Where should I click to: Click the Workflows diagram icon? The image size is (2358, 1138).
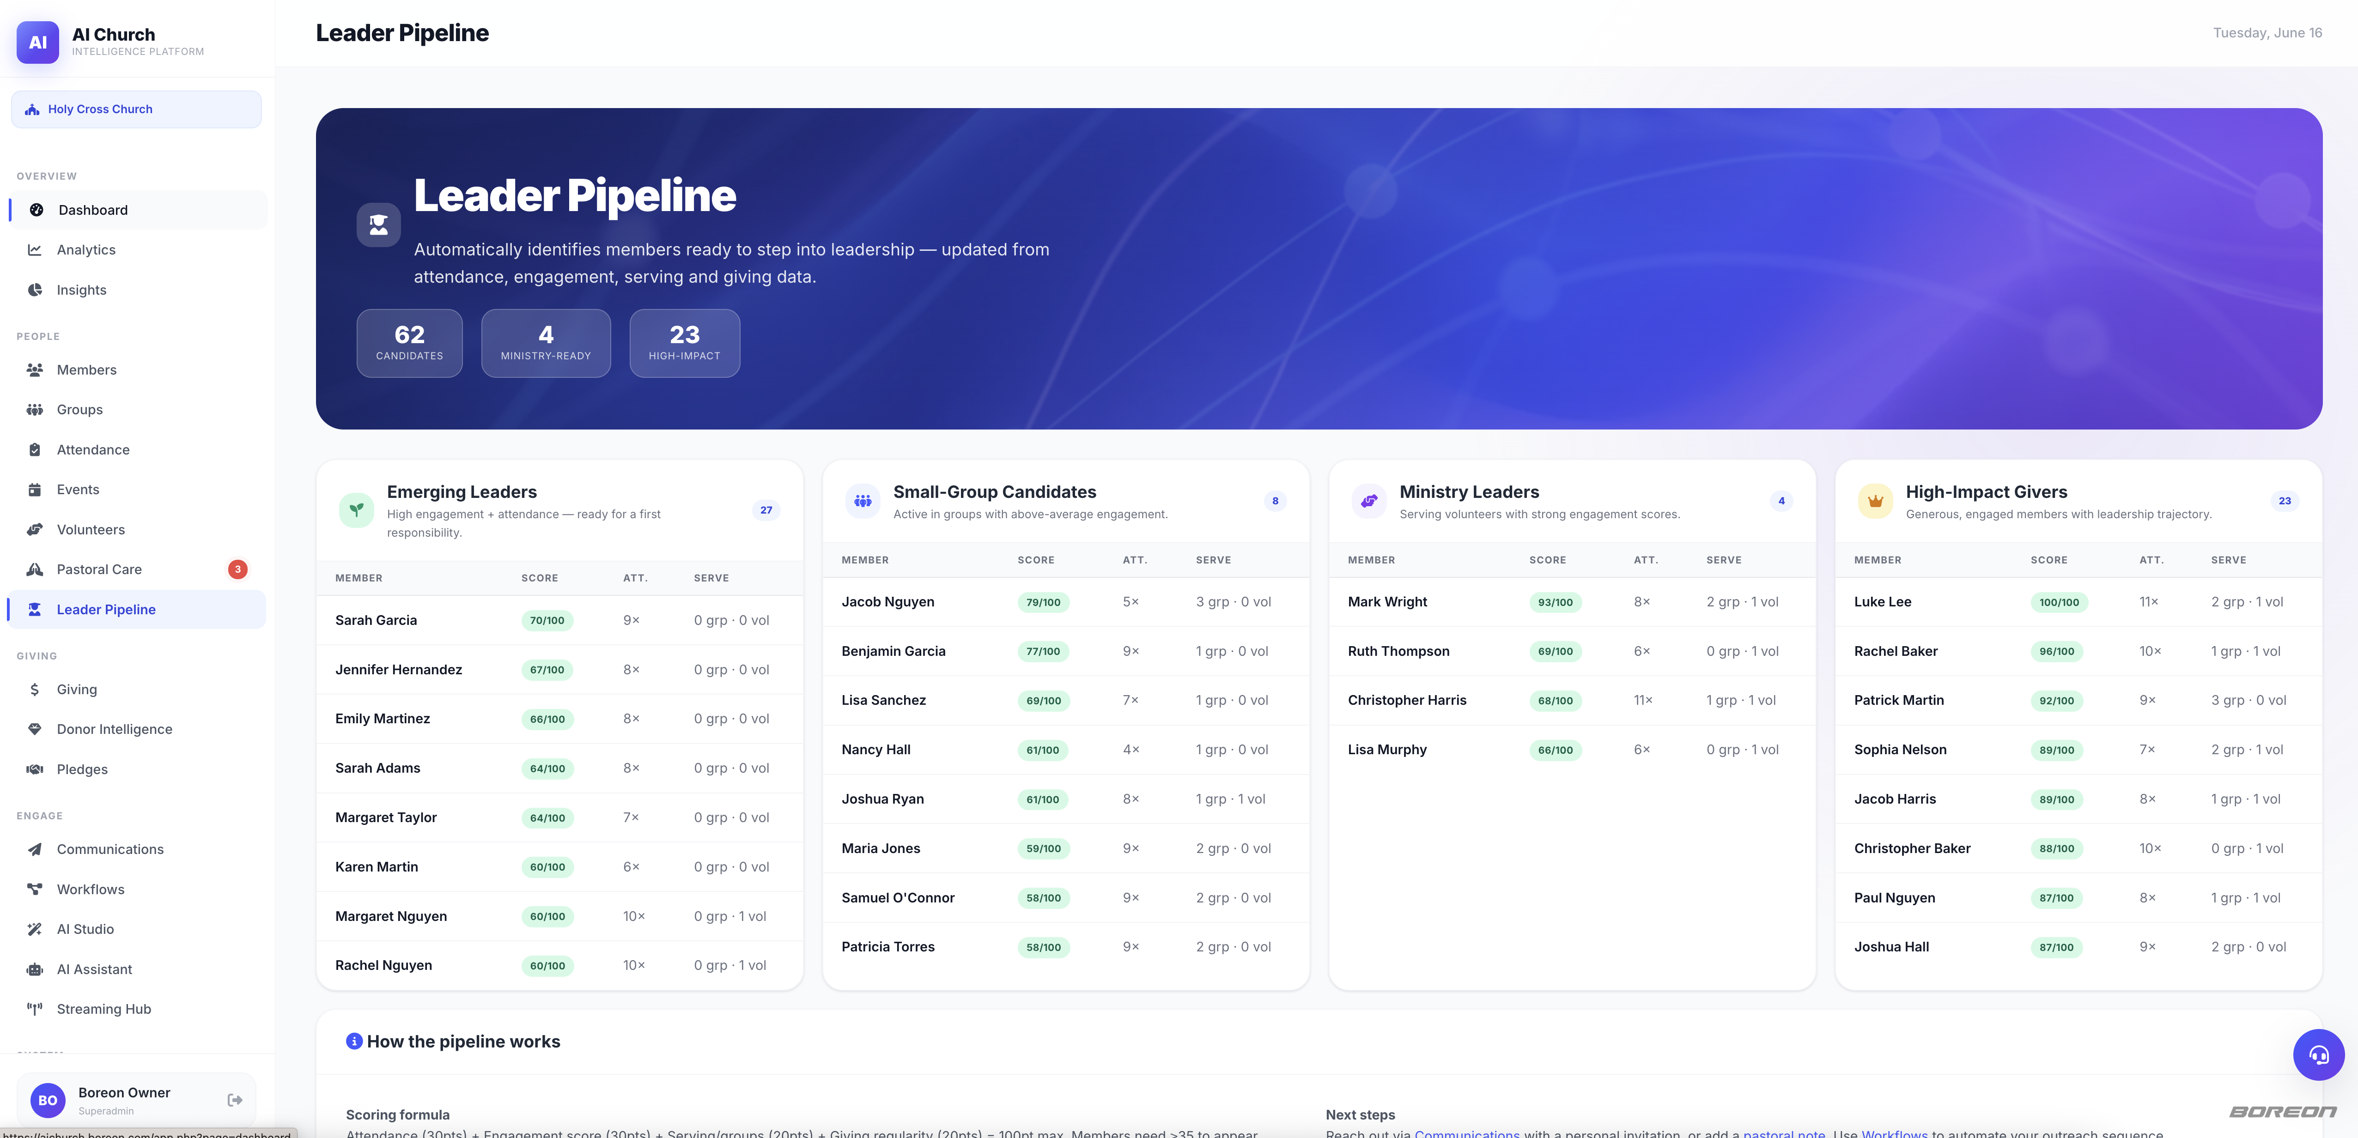click(x=35, y=889)
